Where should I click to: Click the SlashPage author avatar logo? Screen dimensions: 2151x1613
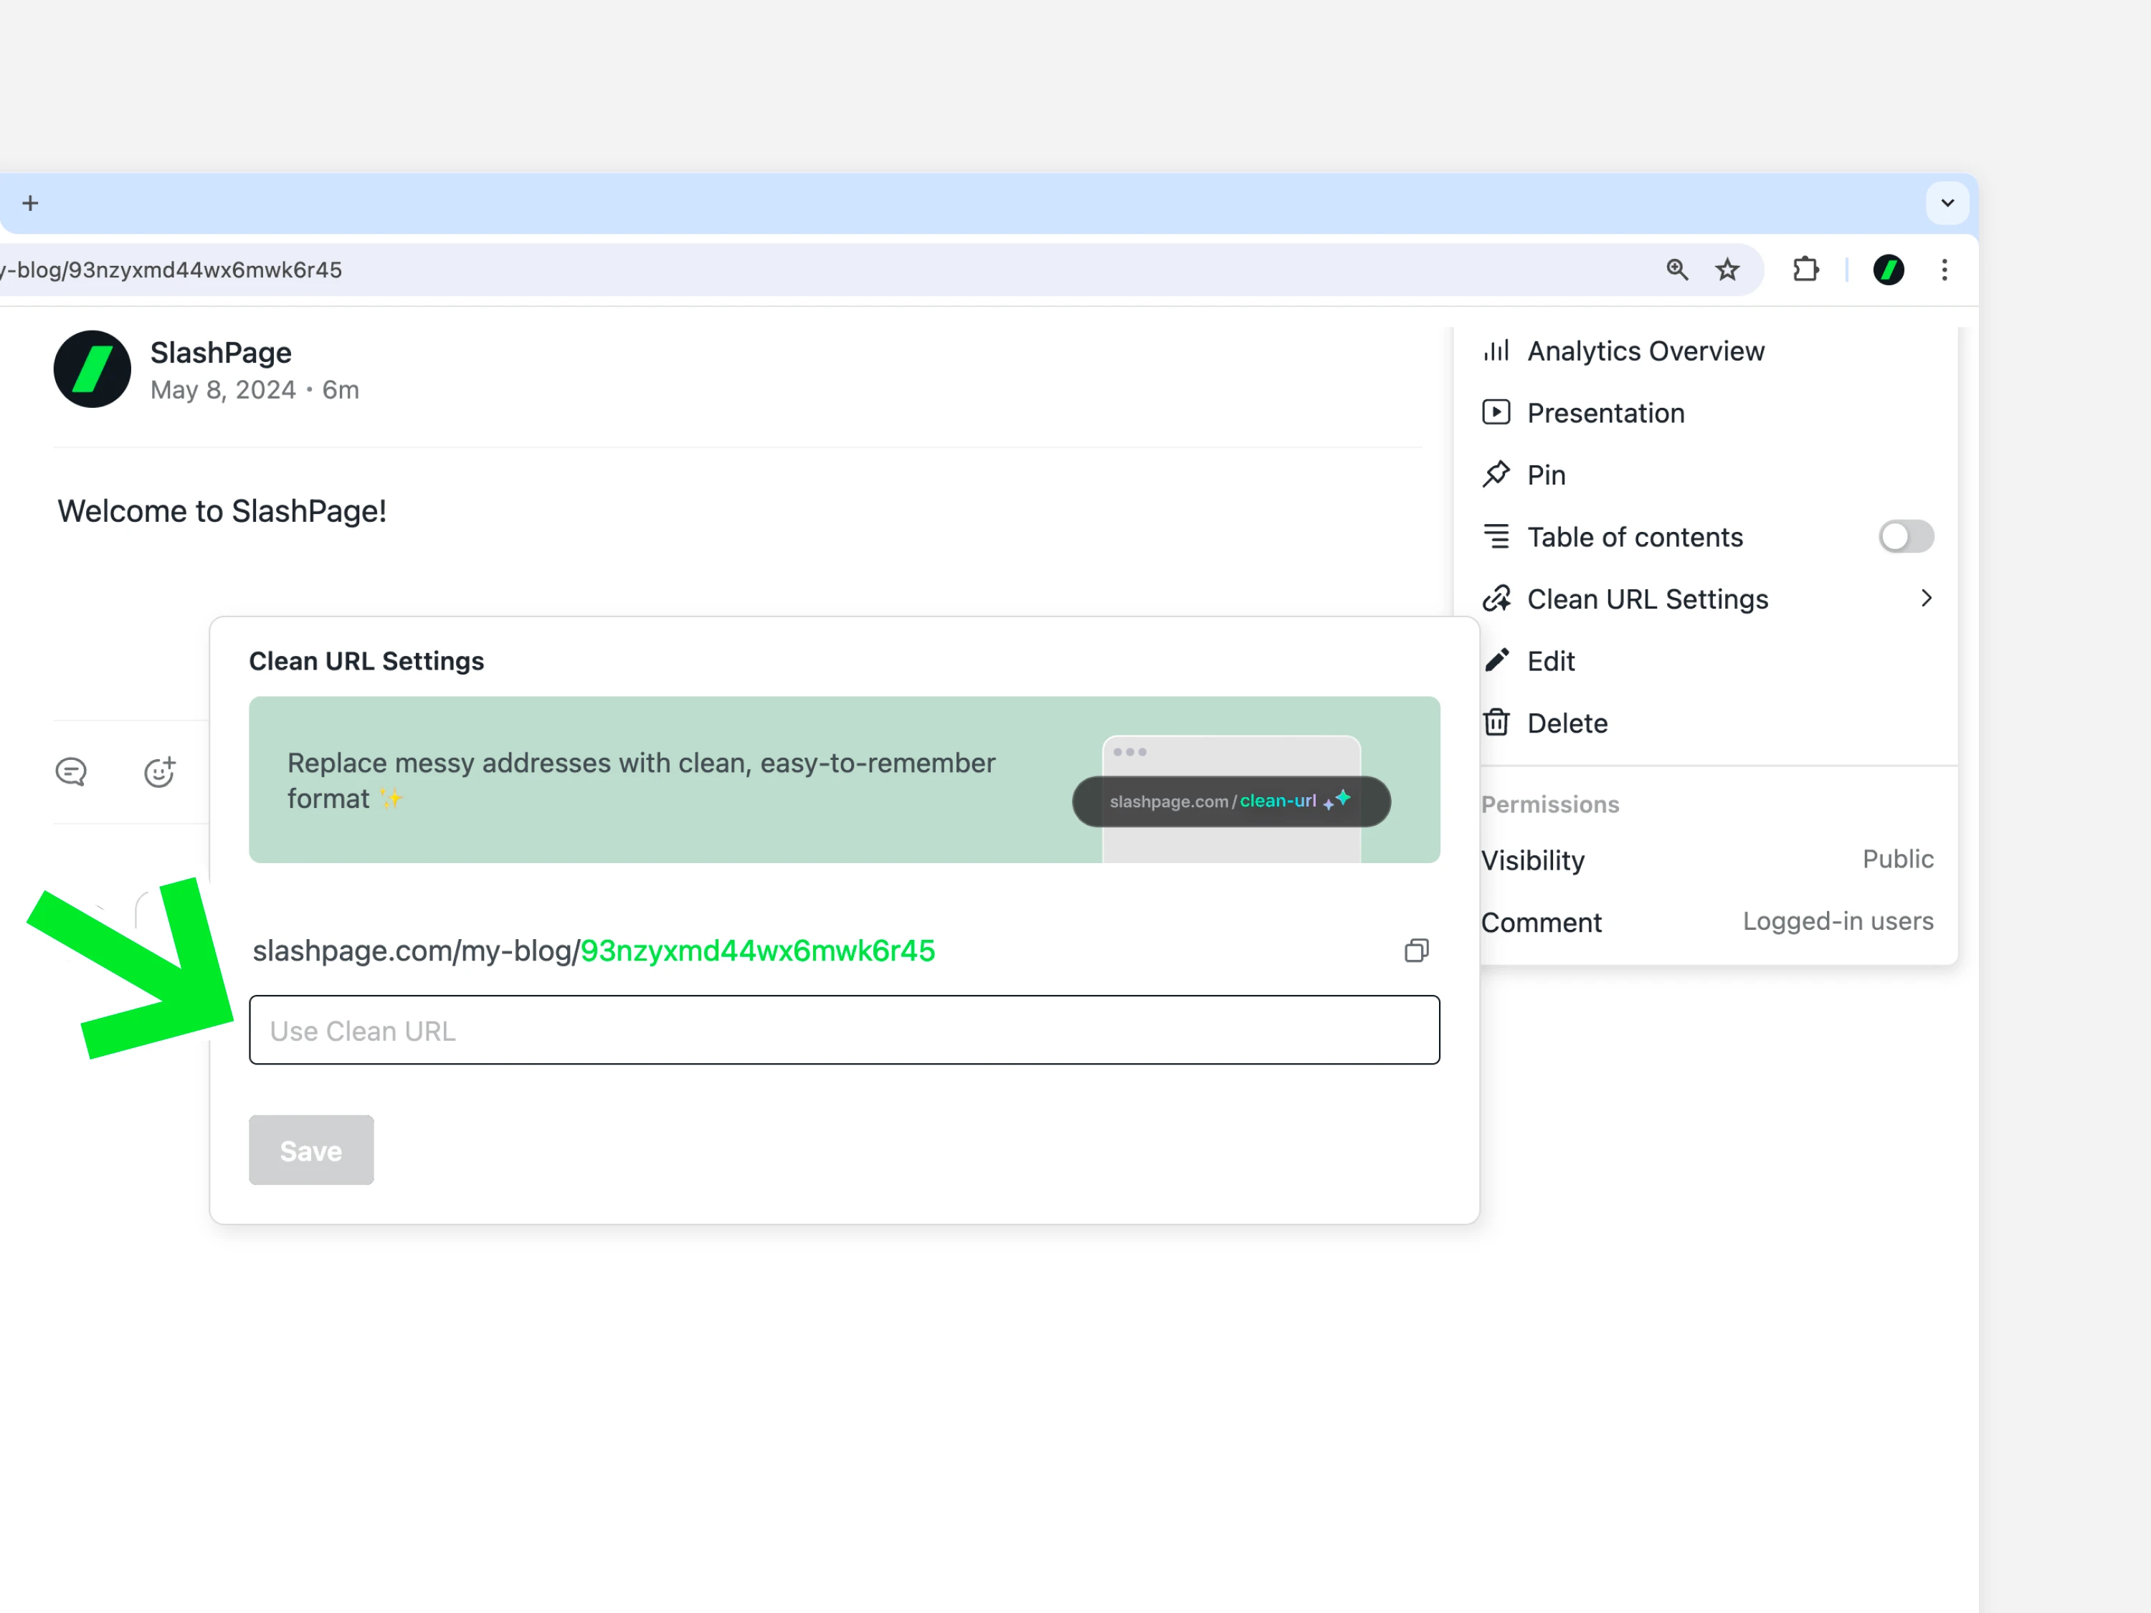[x=92, y=369]
